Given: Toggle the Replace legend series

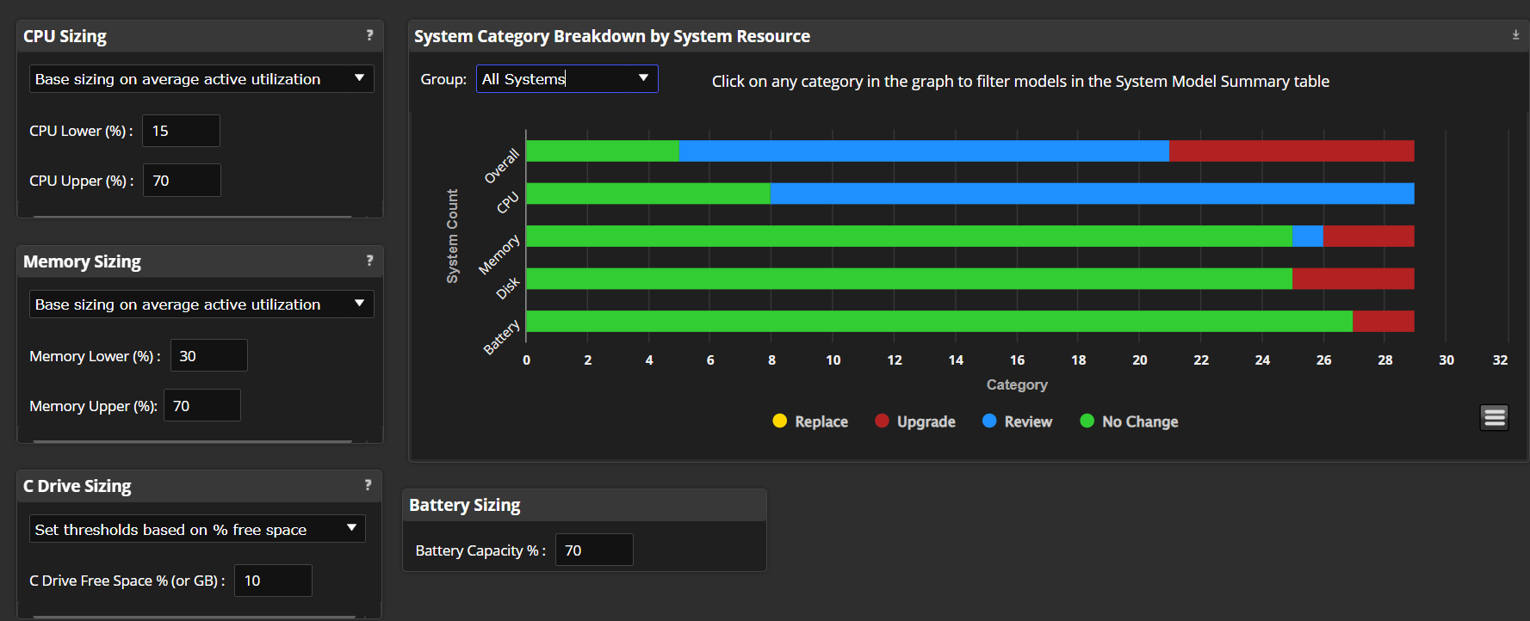Looking at the screenshot, I should point(810,421).
